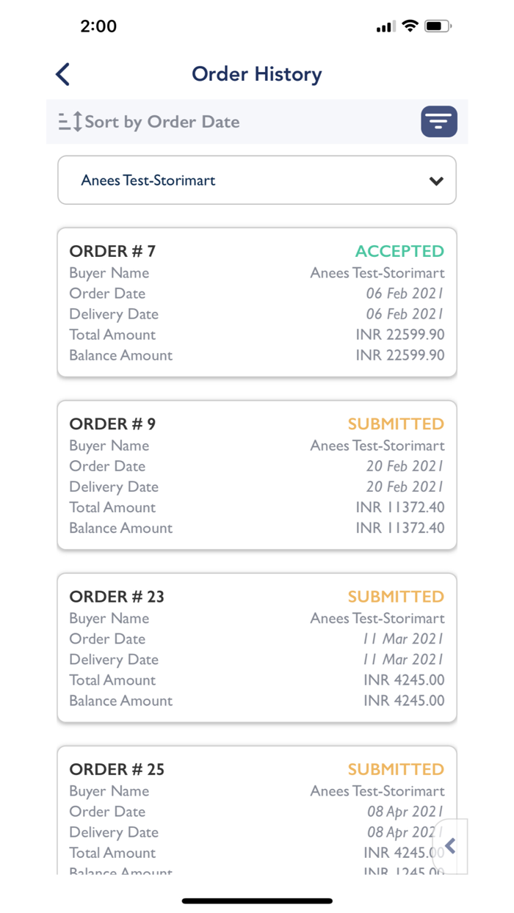The height and width of the screenshot is (913, 514).
Task: Tap the SUBMITTED status on Order 25
Action: click(x=396, y=768)
